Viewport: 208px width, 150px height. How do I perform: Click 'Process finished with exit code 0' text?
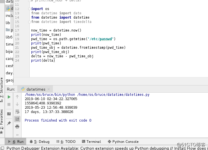tap(58, 120)
